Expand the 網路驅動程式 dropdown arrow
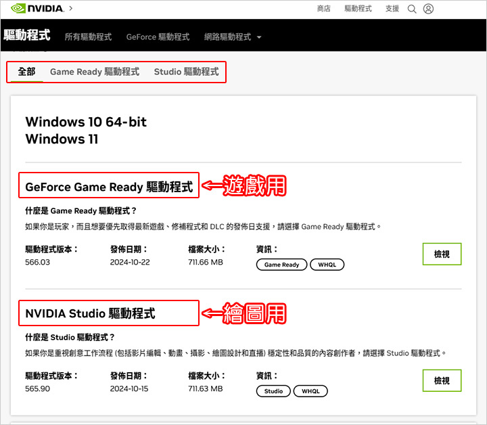Screen dimensions: 487x425 pyautogui.click(x=259, y=37)
